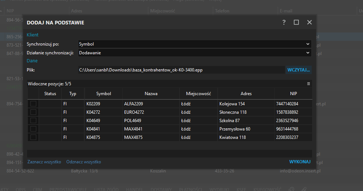Click symbol cell K04875
The height and width of the screenshot is (191, 363).
(x=104, y=137)
